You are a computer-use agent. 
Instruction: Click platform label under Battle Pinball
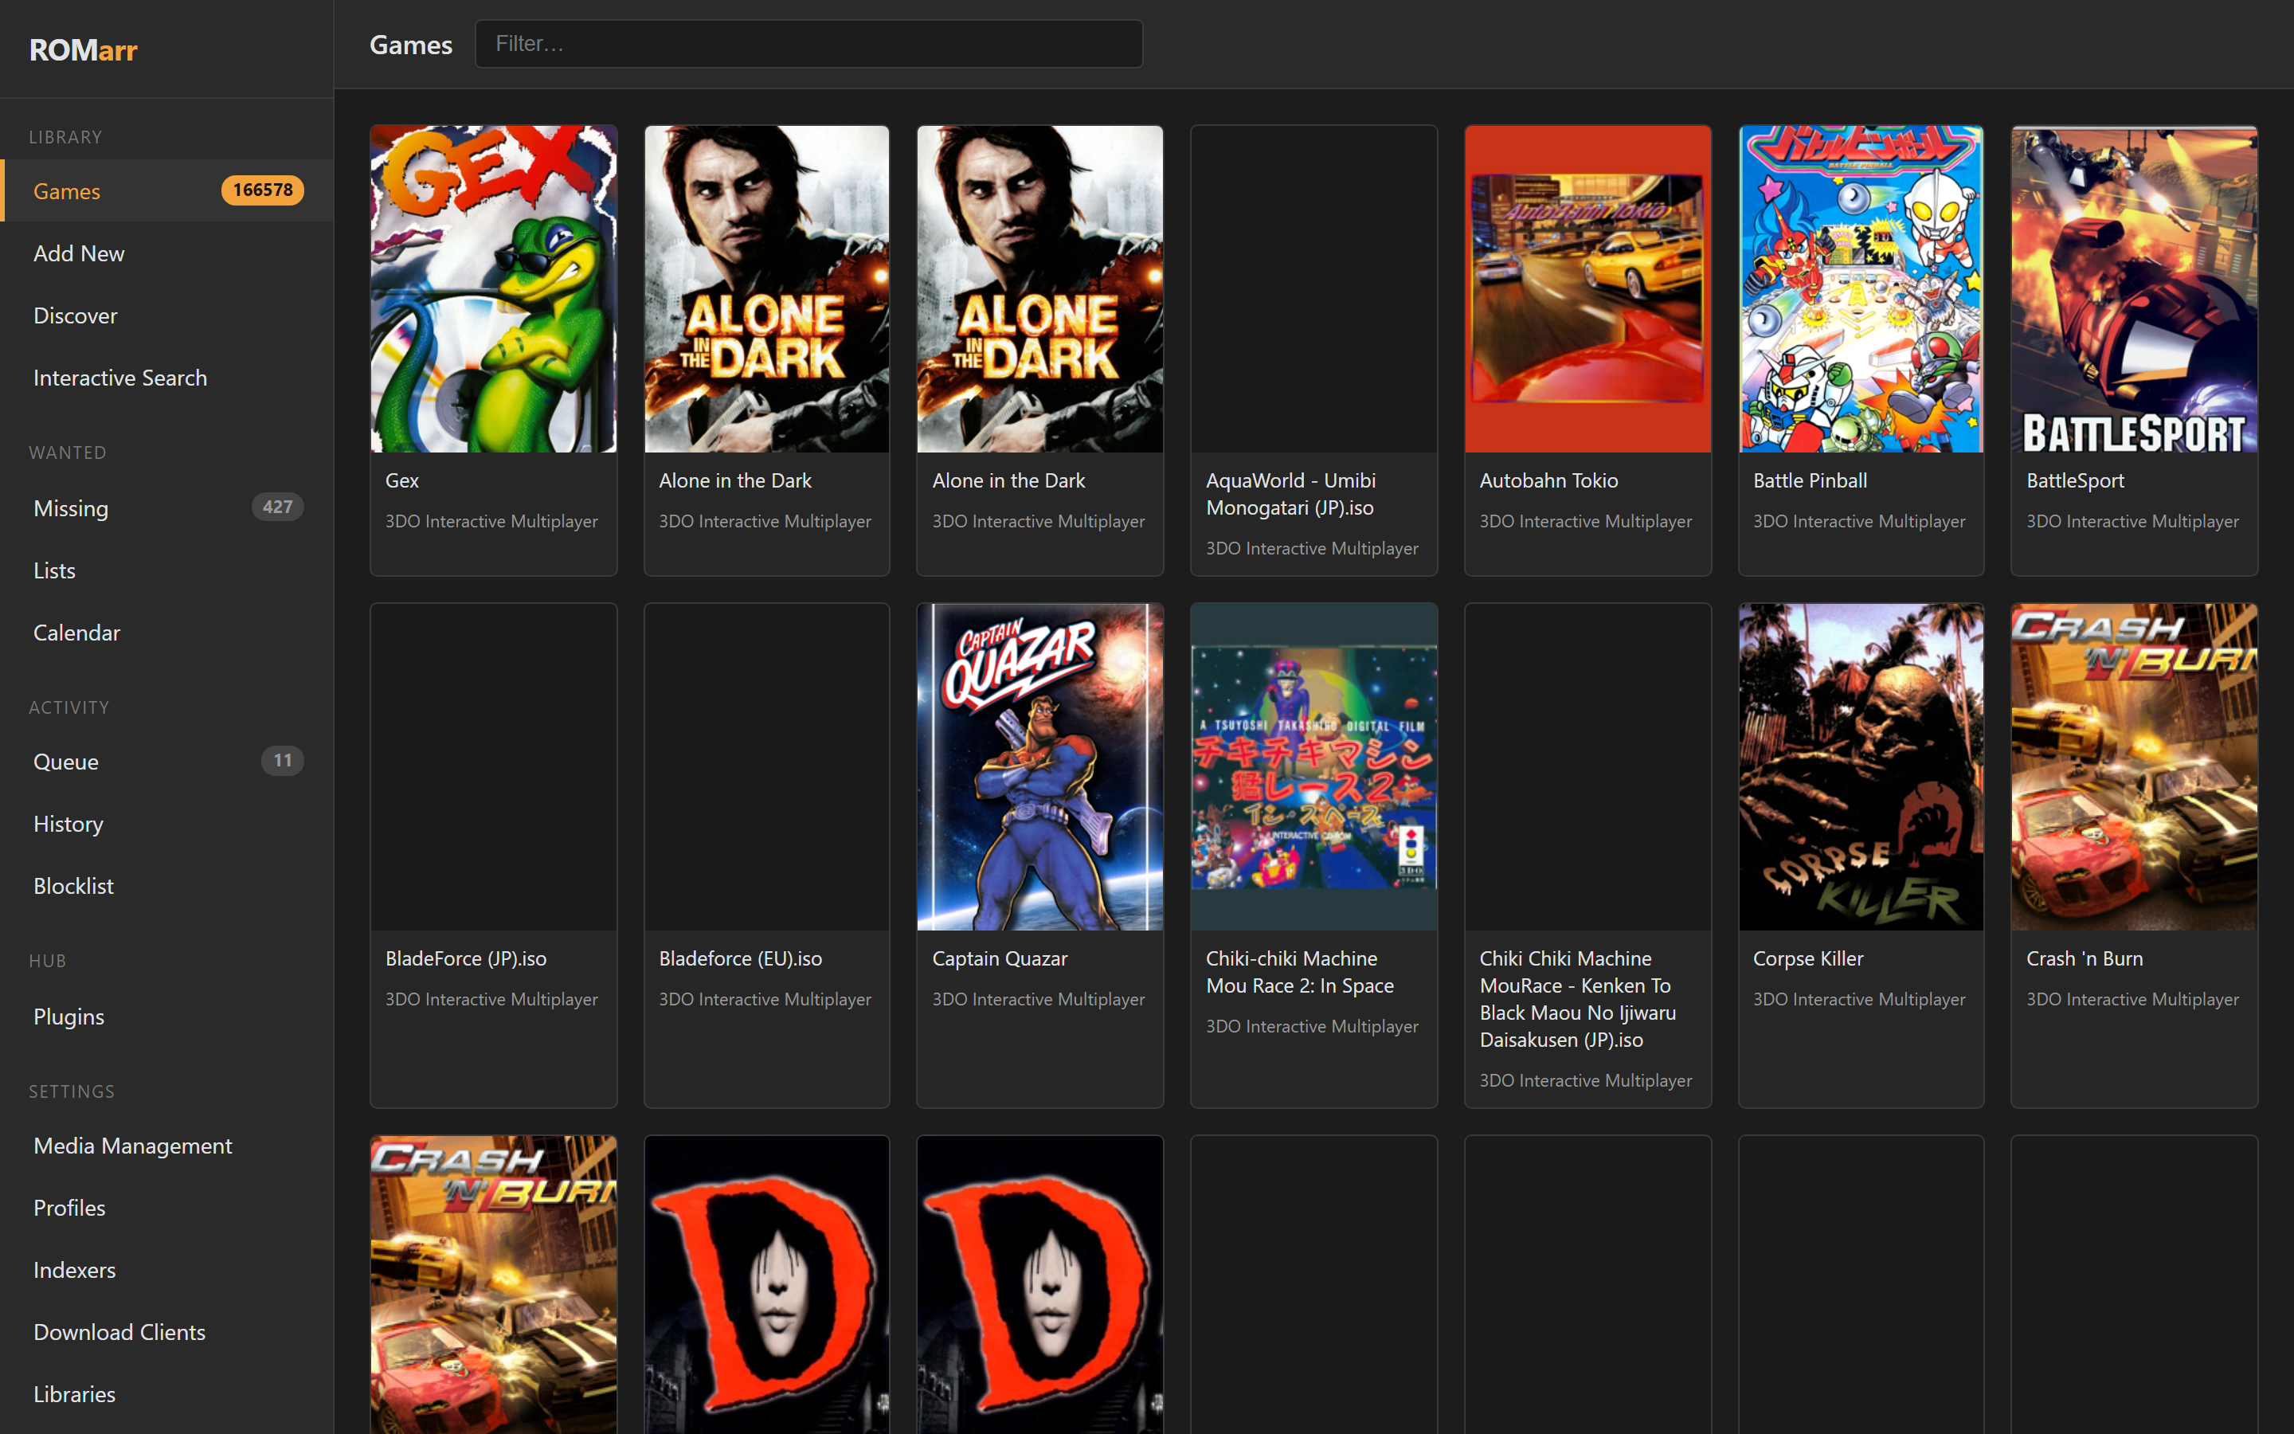1859,522
